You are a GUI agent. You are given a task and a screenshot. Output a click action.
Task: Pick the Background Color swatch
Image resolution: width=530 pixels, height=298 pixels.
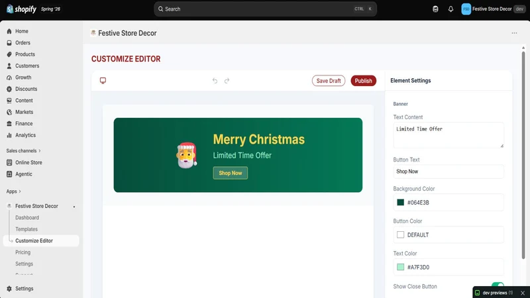(401, 203)
